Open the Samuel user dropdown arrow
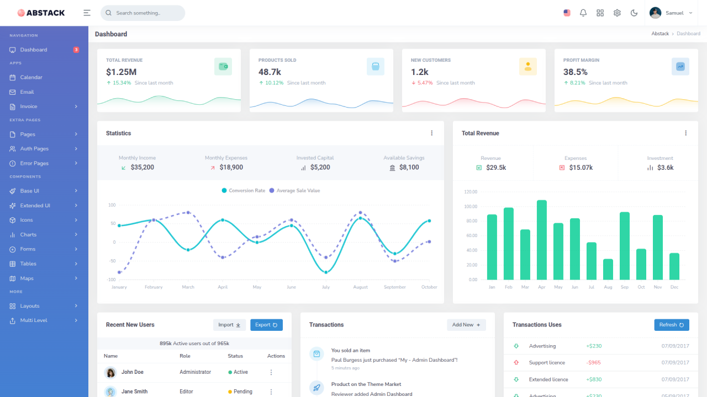 690,13
